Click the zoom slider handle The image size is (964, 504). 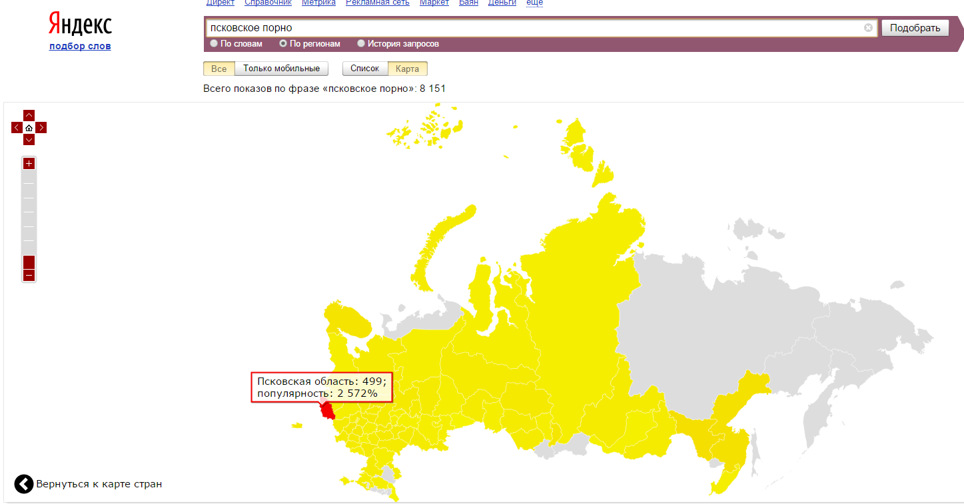tap(29, 262)
